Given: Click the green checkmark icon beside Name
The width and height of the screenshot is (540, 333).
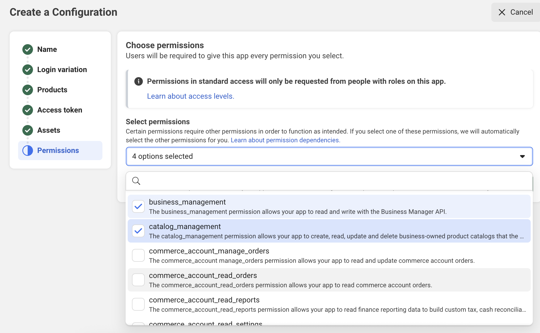Looking at the screenshot, I should coord(28,49).
